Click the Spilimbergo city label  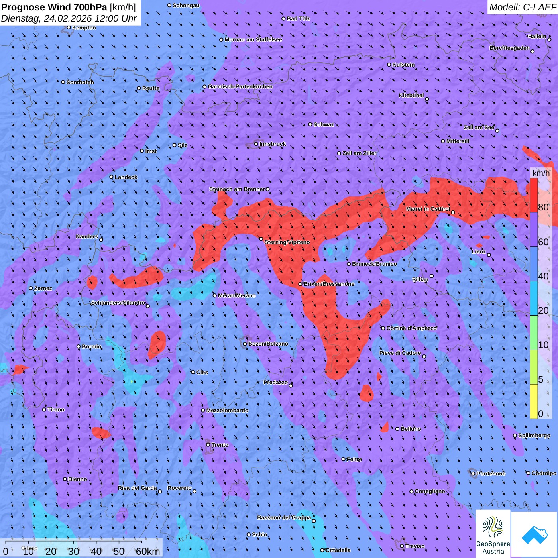coord(534,435)
